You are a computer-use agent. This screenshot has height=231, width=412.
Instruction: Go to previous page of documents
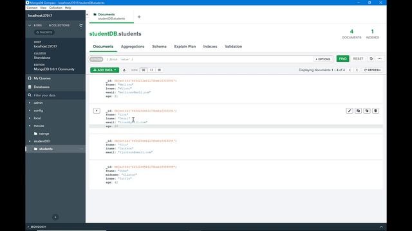350,70
